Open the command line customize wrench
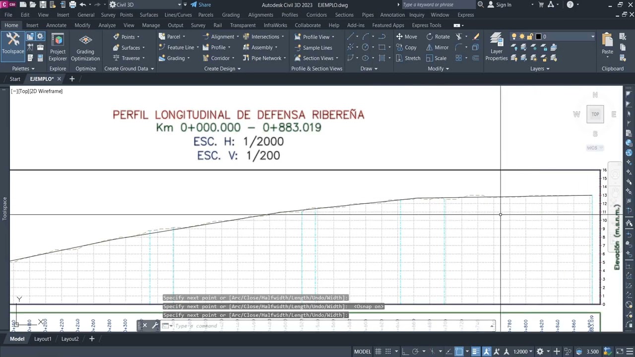This screenshot has height=357, width=635. [x=155, y=326]
